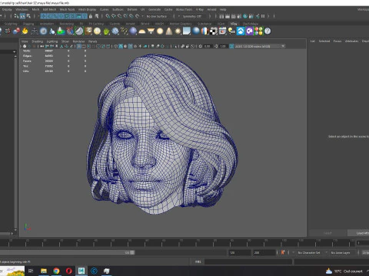Click the Select button in the Attribute Editor

point(327,233)
